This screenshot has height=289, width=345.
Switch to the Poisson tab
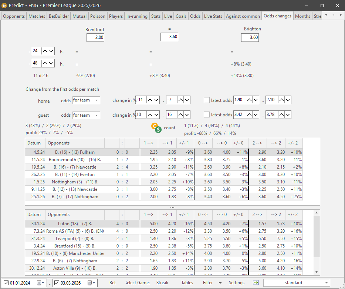98,16
